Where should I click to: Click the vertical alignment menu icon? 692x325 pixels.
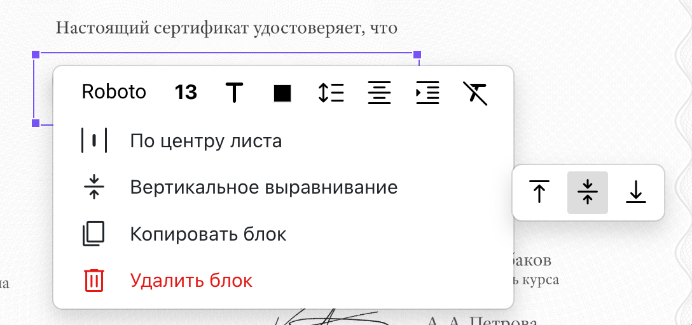[x=94, y=187]
